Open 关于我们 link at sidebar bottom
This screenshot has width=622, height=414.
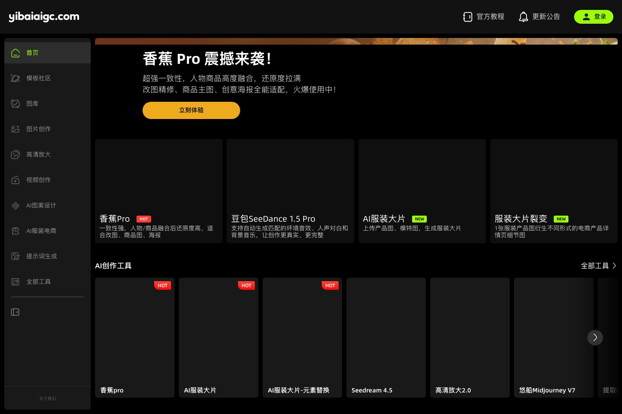[48, 398]
